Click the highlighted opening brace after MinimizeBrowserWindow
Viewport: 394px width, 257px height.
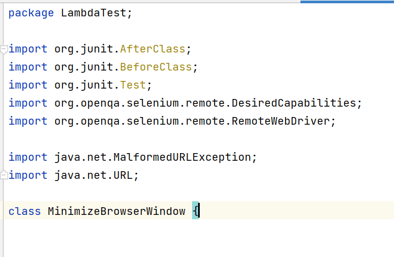click(x=195, y=211)
